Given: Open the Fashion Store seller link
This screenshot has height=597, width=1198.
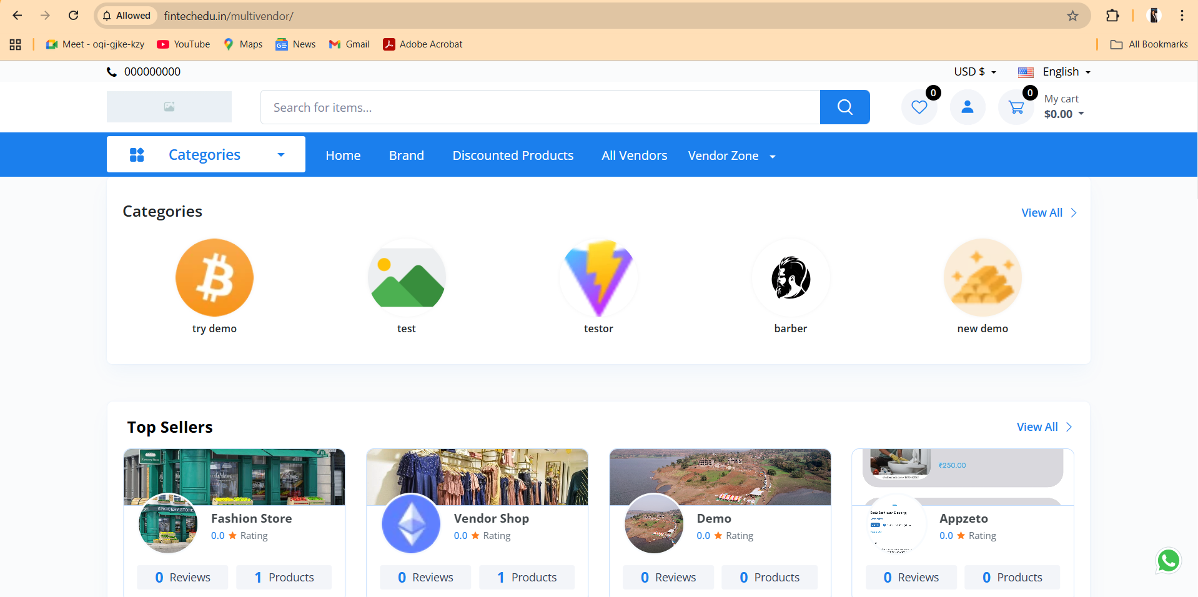Looking at the screenshot, I should pyautogui.click(x=251, y=518).
